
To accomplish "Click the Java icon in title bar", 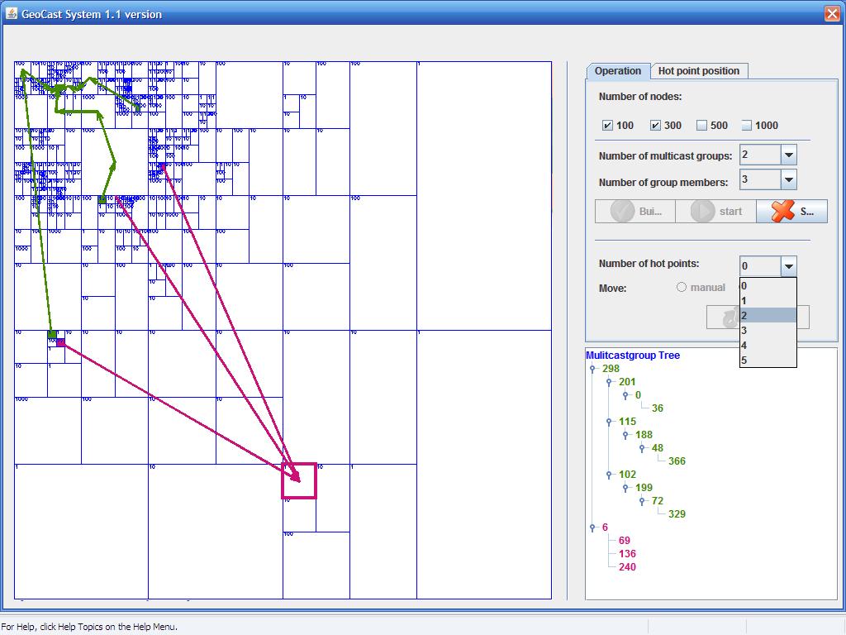I will [12, 13].
